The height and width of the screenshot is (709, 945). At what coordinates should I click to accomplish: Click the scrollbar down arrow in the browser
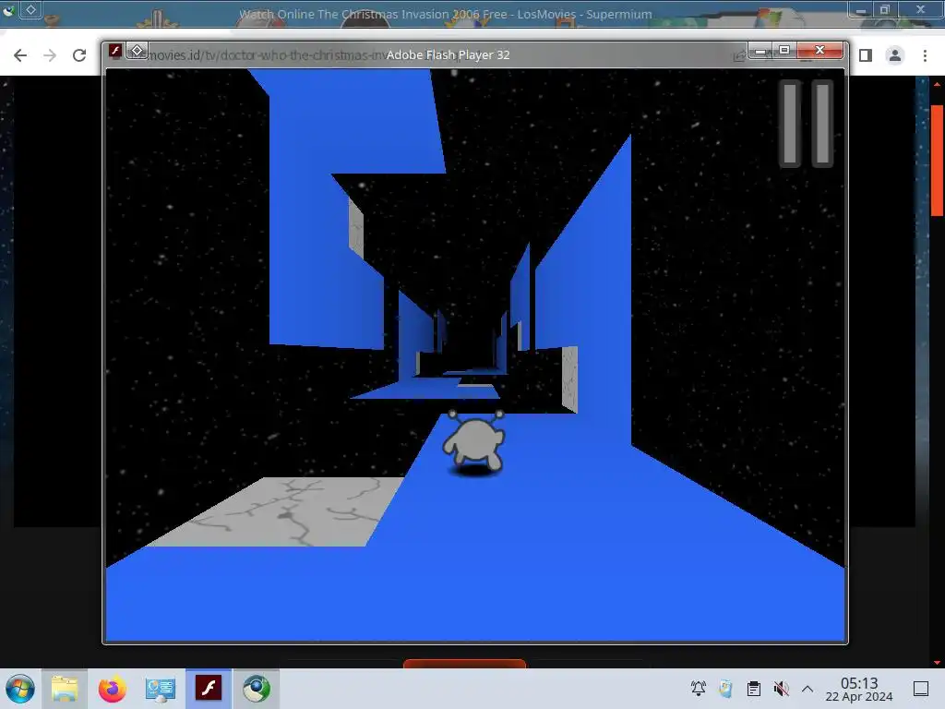click(x=938, y=663)
